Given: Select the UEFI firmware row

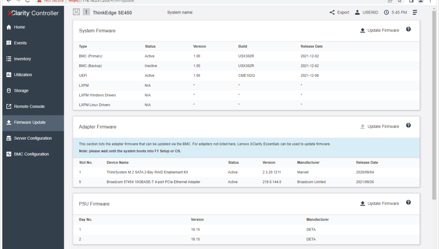Looking at the screenshot, I should tap(247, 75).
